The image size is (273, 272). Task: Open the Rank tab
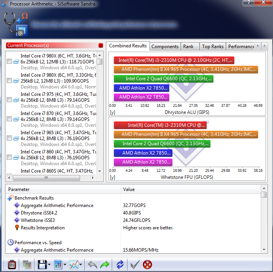click(x=190, y=47)
